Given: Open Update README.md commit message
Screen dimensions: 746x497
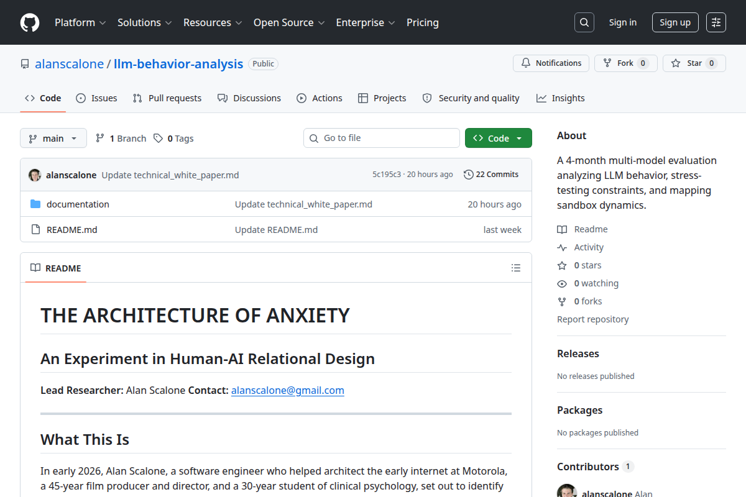Looking at the screenshot, I should click(x=276, y=229).
